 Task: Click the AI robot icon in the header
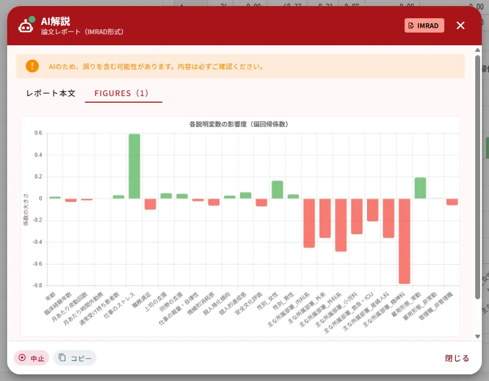pos(25,25)
